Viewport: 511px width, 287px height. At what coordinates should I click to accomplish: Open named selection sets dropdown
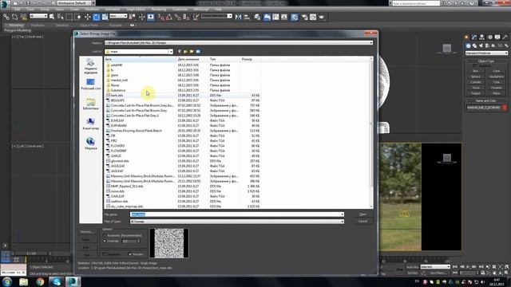click(216, 16)
